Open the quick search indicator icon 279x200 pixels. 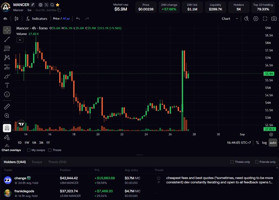point(247,18)
